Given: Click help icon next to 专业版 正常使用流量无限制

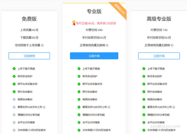Looking at the screenshot, I should pos(107,45).
